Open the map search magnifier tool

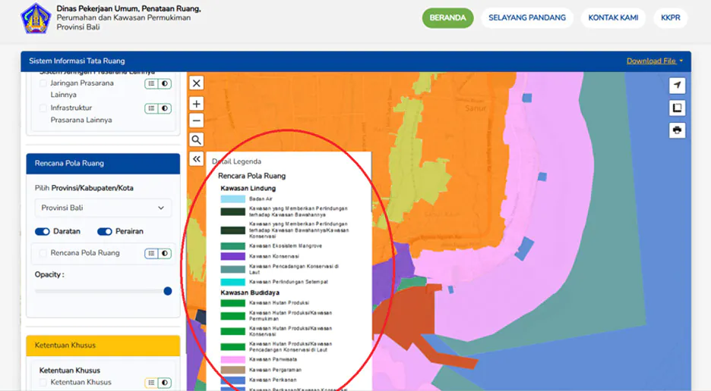[x=196, y=140]
